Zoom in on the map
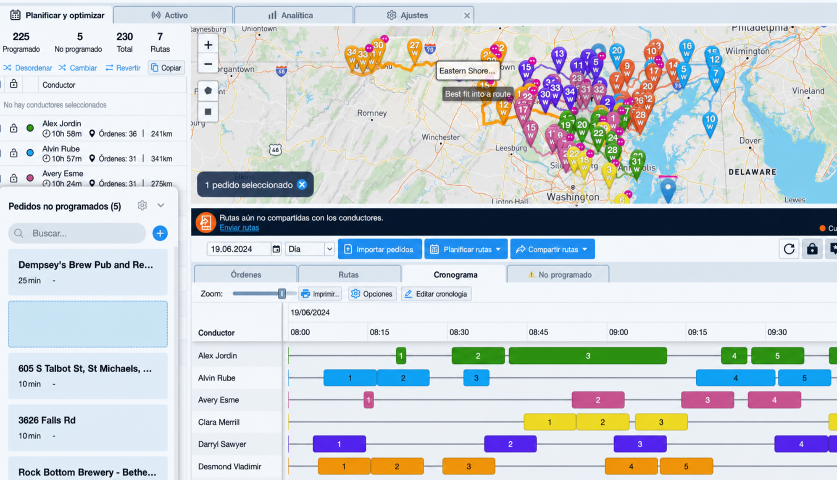Image resolution: width=837 pixels, height=480 pixels. 208,45
